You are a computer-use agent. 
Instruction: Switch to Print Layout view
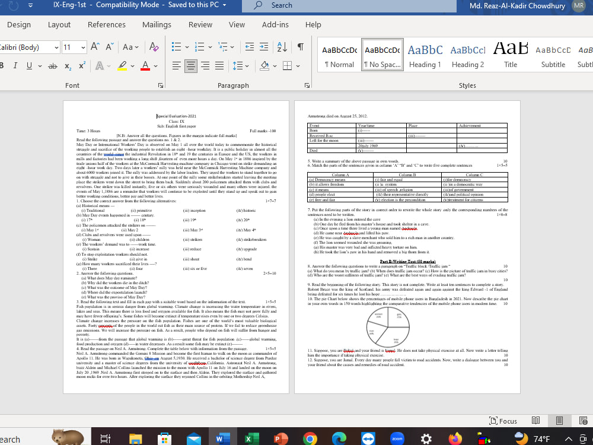click(559, 421)
